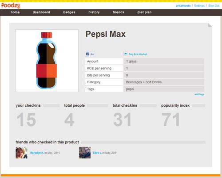Go to the dashboard tab

tap(41, 12)
